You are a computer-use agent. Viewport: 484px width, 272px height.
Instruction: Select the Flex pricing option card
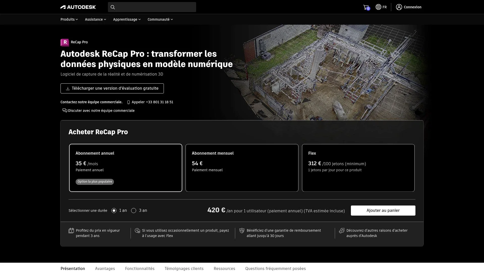point(358,168)
